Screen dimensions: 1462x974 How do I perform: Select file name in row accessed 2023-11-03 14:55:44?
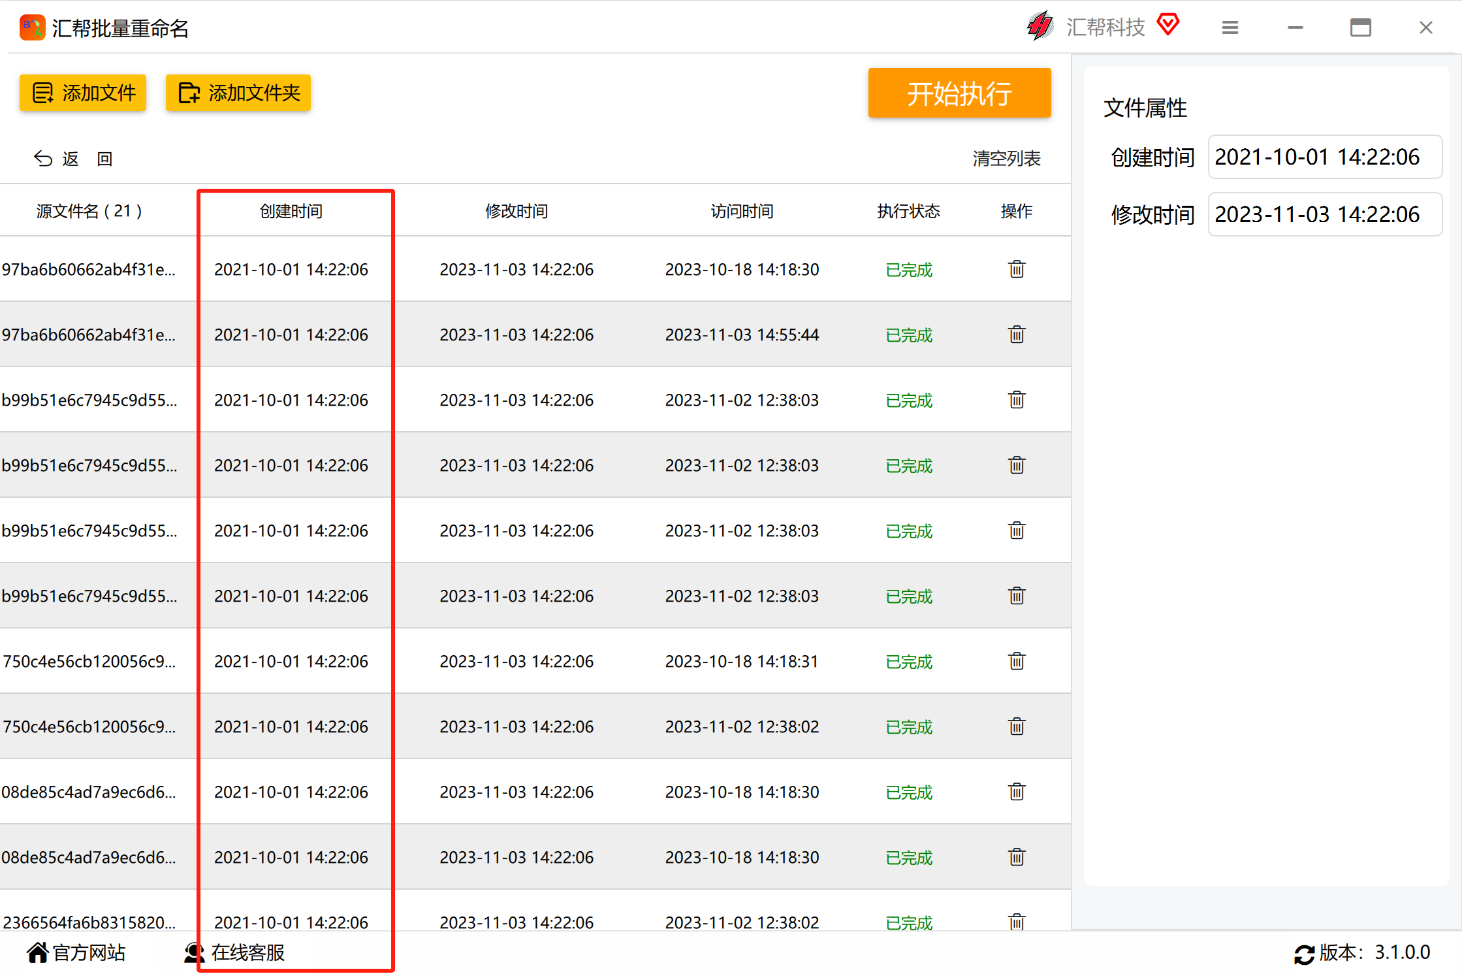89,334
